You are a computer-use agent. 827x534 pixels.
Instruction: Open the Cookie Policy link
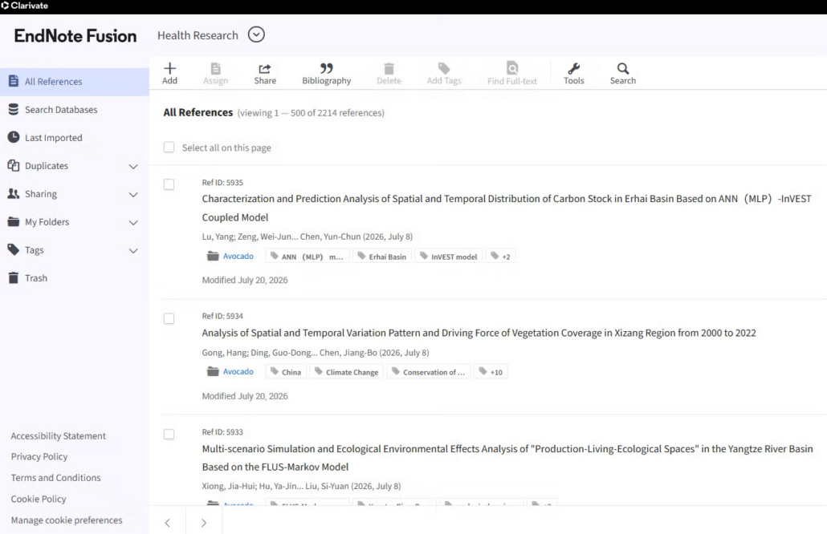pos(39,499)
